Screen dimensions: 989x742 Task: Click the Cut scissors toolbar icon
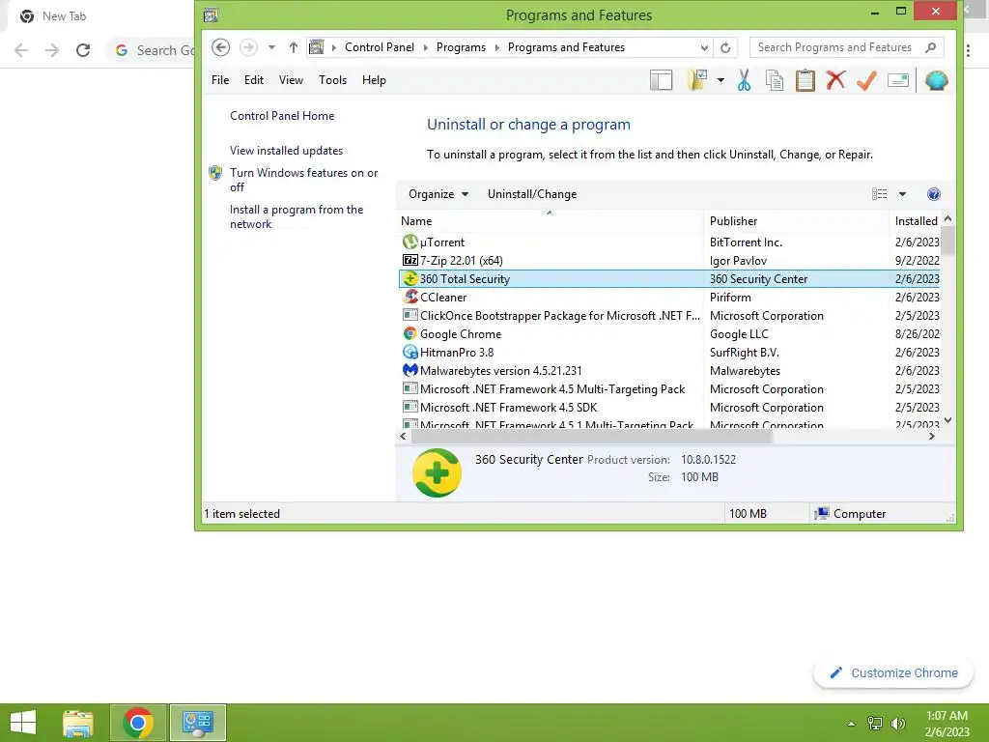pyautogui.click(x=745, y=81)
